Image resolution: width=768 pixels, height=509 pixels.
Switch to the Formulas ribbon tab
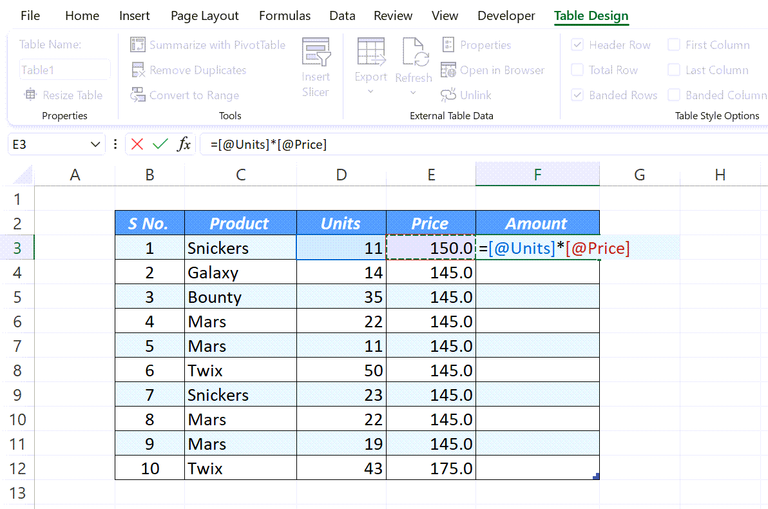(x=285, y=15)
